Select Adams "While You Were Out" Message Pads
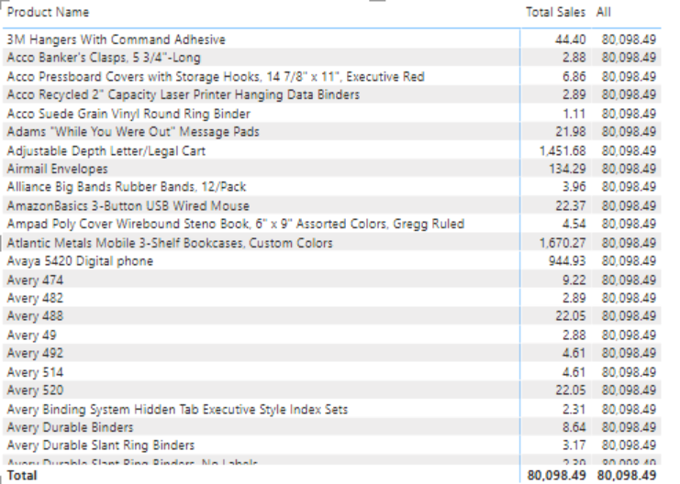 coord(133,132)
